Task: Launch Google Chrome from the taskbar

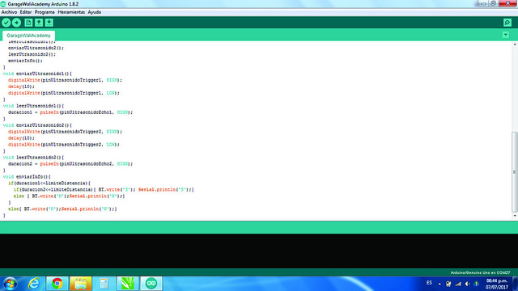Action: [x=57, y=284]
